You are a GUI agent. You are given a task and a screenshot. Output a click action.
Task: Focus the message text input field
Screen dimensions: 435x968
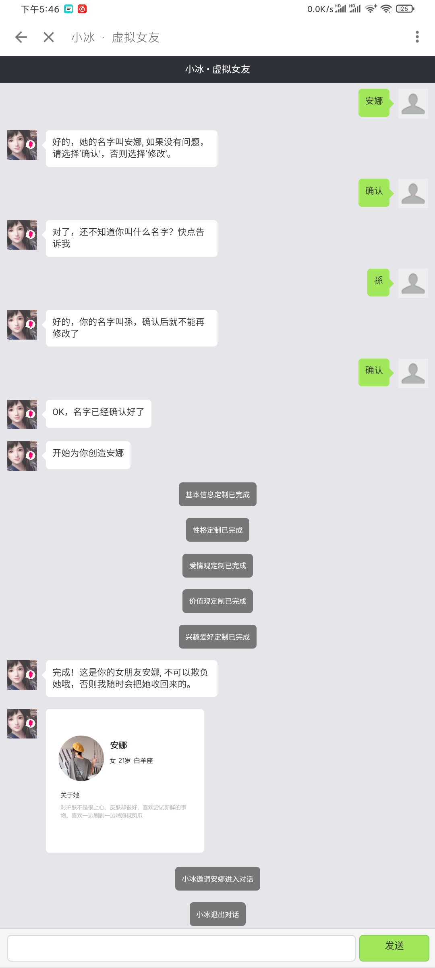click(x=181, y=948)
